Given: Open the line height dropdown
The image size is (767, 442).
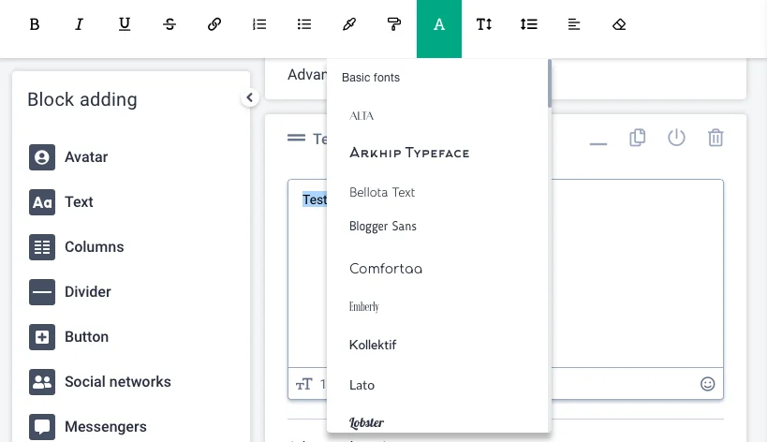Looking at the screenshot, I should [x=529, y=24].
